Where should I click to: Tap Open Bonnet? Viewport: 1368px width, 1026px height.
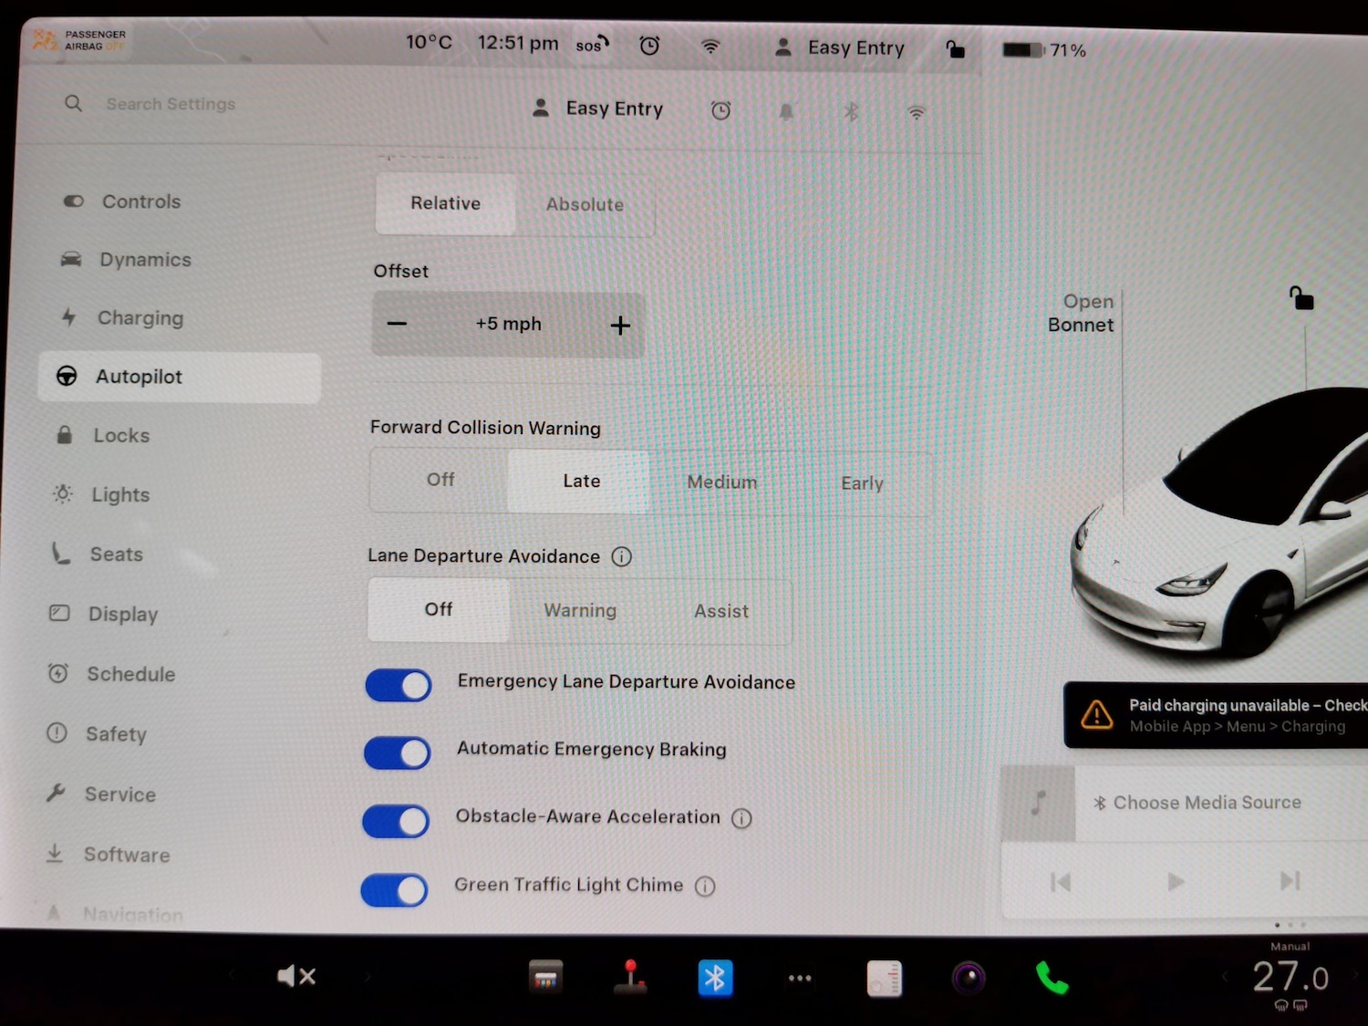click(1081, 313)
